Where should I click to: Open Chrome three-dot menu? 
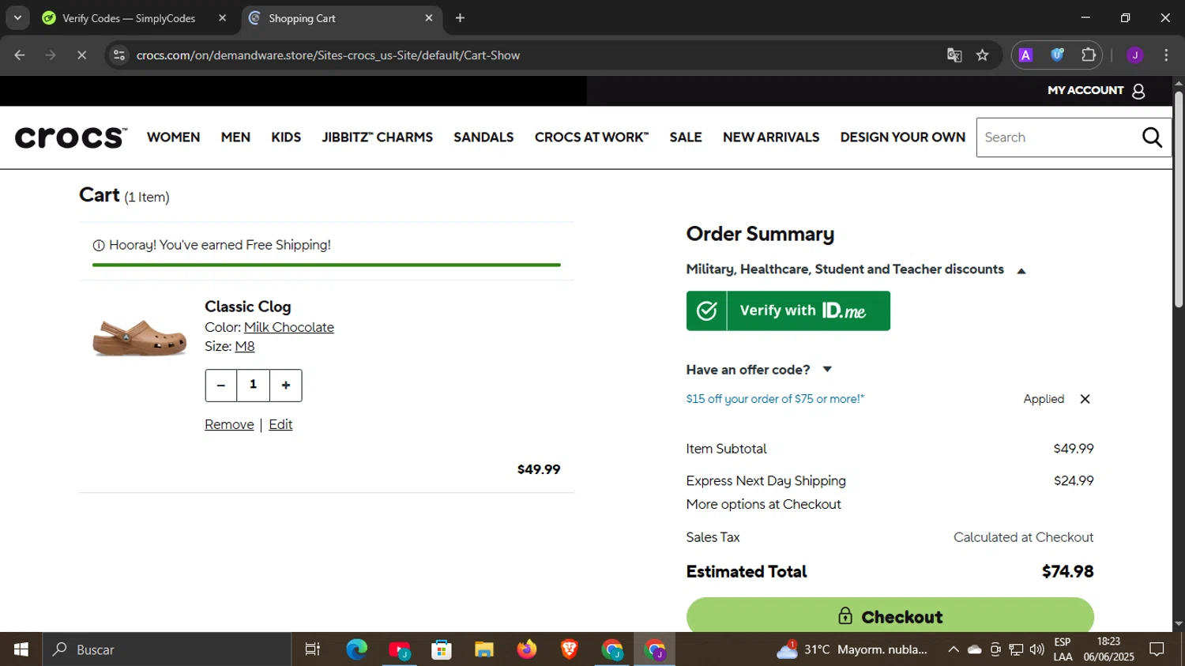click(1166, 55)
